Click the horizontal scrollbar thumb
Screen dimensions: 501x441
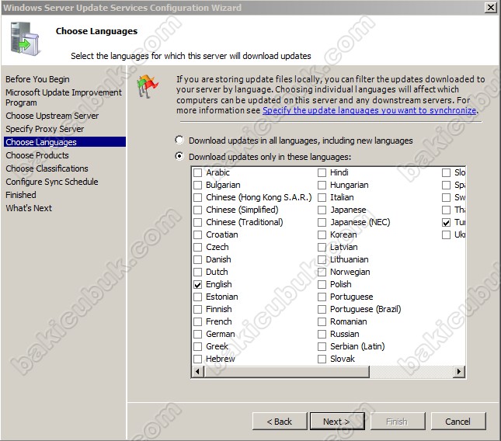(x=287, y=371)
